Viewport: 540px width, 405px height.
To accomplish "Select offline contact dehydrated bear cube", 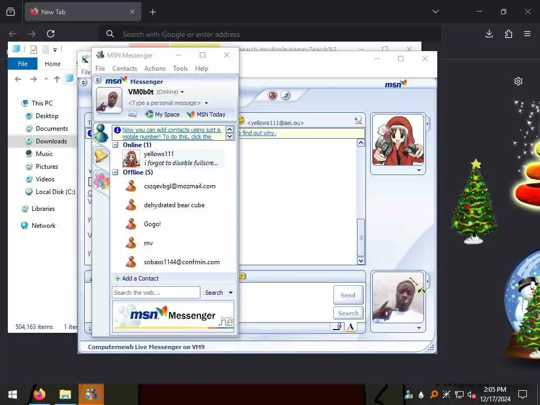I will [173, 205].
